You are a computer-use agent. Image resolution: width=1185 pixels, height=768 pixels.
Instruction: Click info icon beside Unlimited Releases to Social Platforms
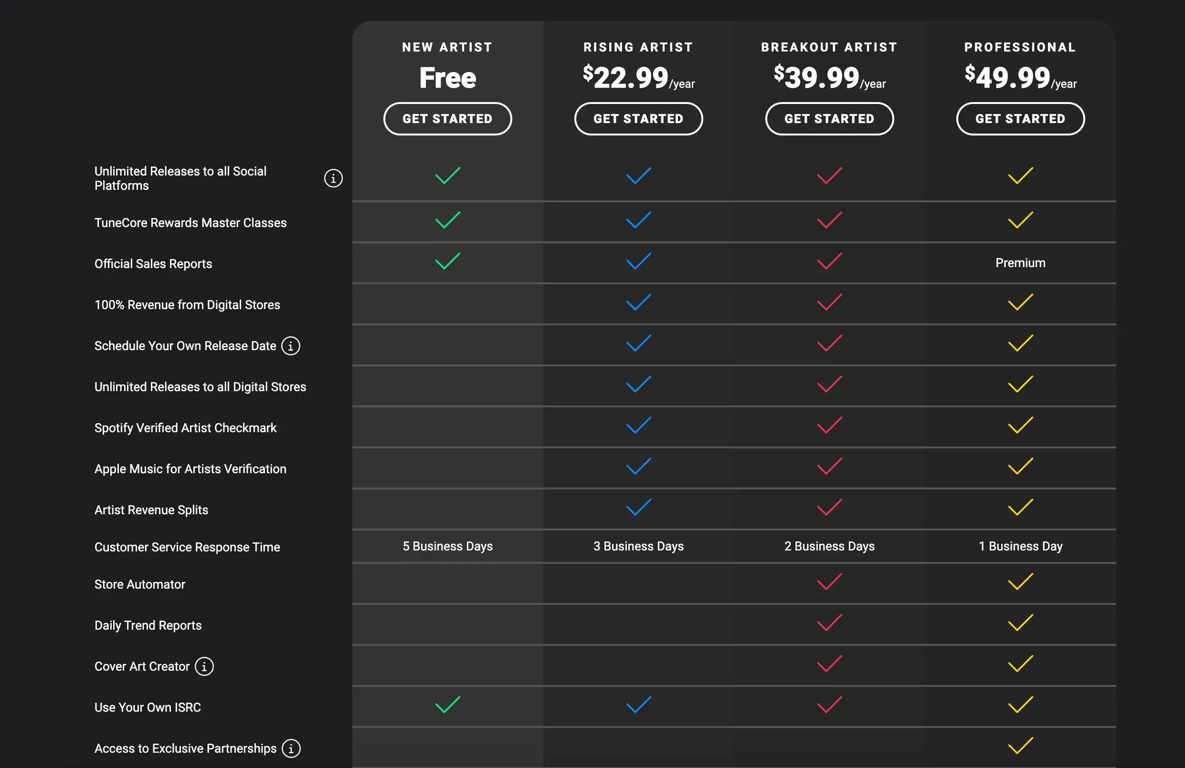click(x=333, y=178)
